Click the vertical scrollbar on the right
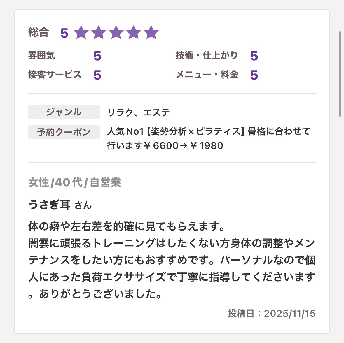This screenshot has width=344, height=343. coord(340,74)
